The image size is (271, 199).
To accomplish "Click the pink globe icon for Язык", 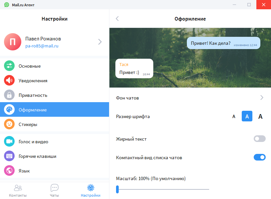I will point(9,170).
